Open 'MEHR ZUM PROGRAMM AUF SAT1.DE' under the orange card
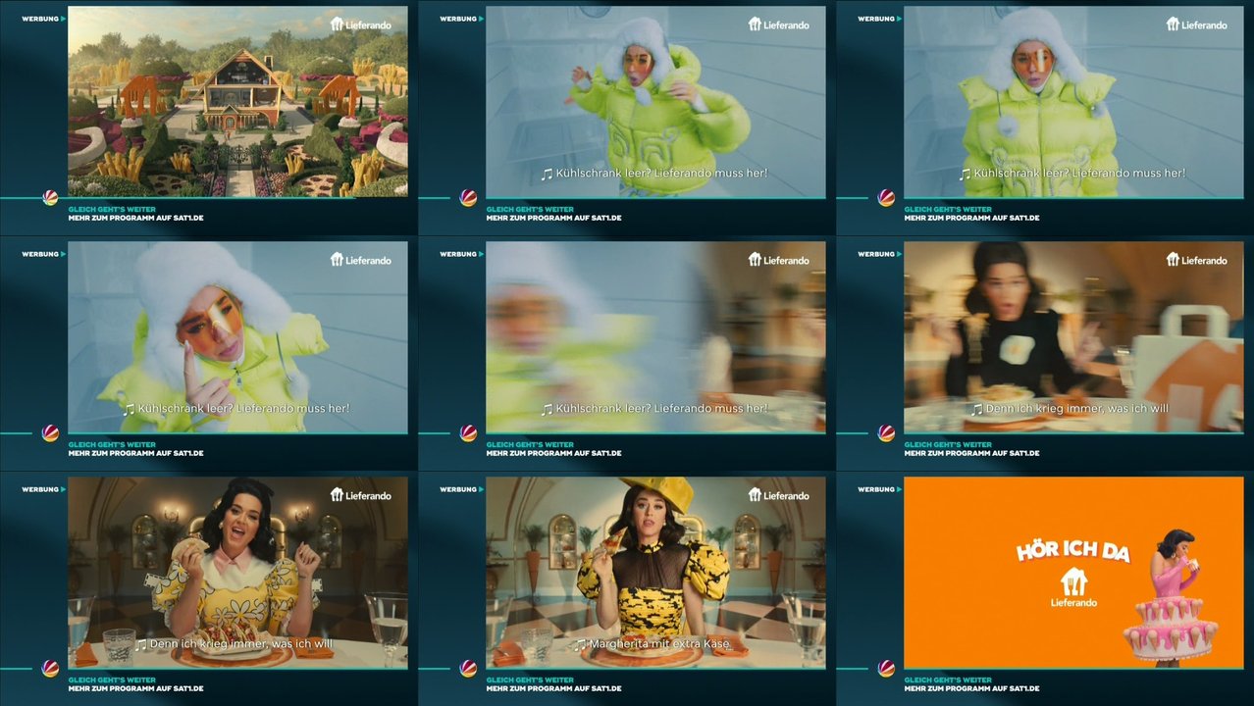 971,688
